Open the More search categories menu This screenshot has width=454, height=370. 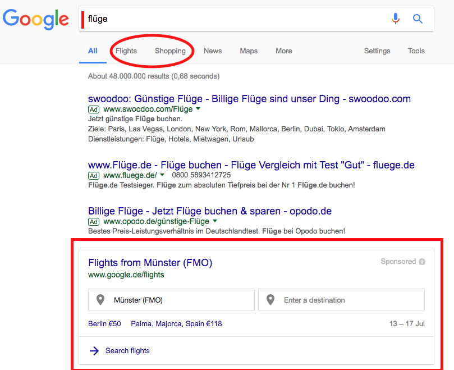(x=284, y=51)
